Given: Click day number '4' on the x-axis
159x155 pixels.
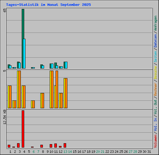Looking at the screenshot, I should (24, 152).
